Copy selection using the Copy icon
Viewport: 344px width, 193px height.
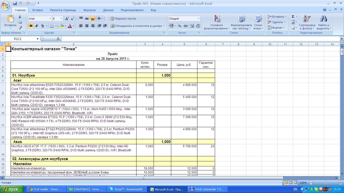[x=20, y=22]
